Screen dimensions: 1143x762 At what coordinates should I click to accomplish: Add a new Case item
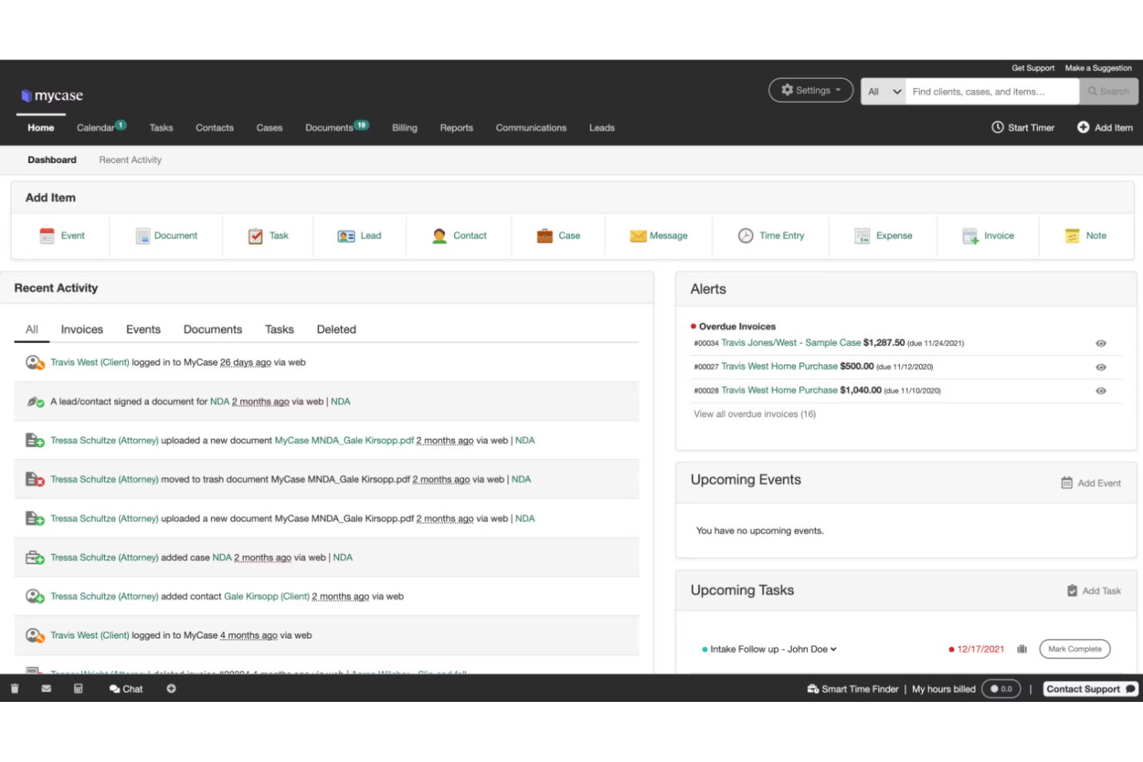click(x=558, y=236)
